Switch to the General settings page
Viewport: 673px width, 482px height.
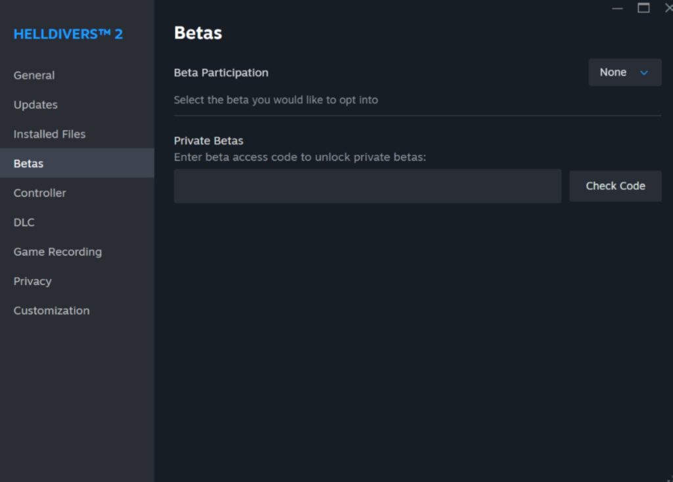click(x=34, y=75)
